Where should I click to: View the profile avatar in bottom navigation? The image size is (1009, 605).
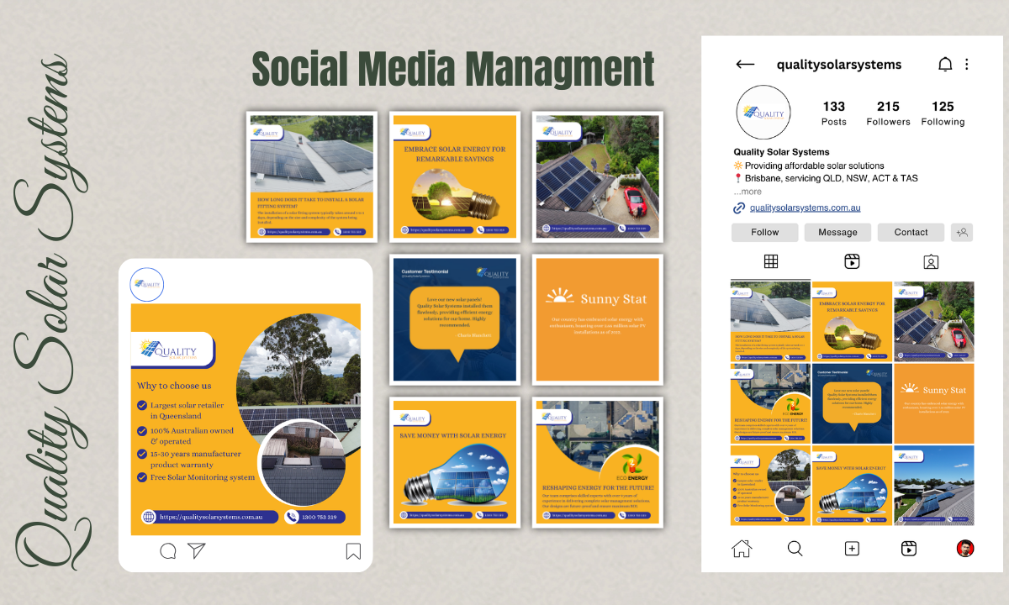click(965, 548)
